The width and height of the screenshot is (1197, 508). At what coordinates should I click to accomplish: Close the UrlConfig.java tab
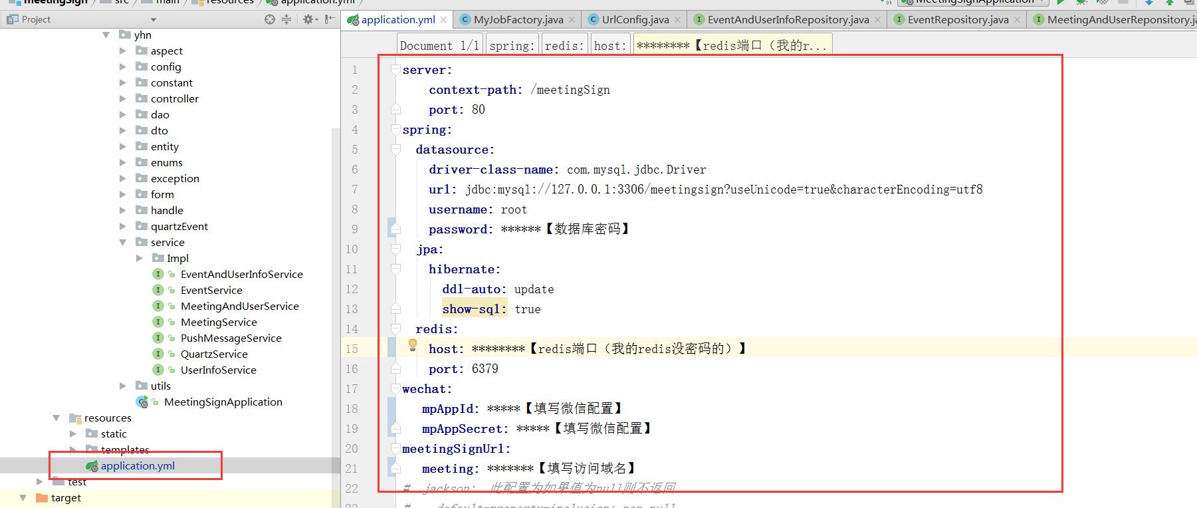677,20
